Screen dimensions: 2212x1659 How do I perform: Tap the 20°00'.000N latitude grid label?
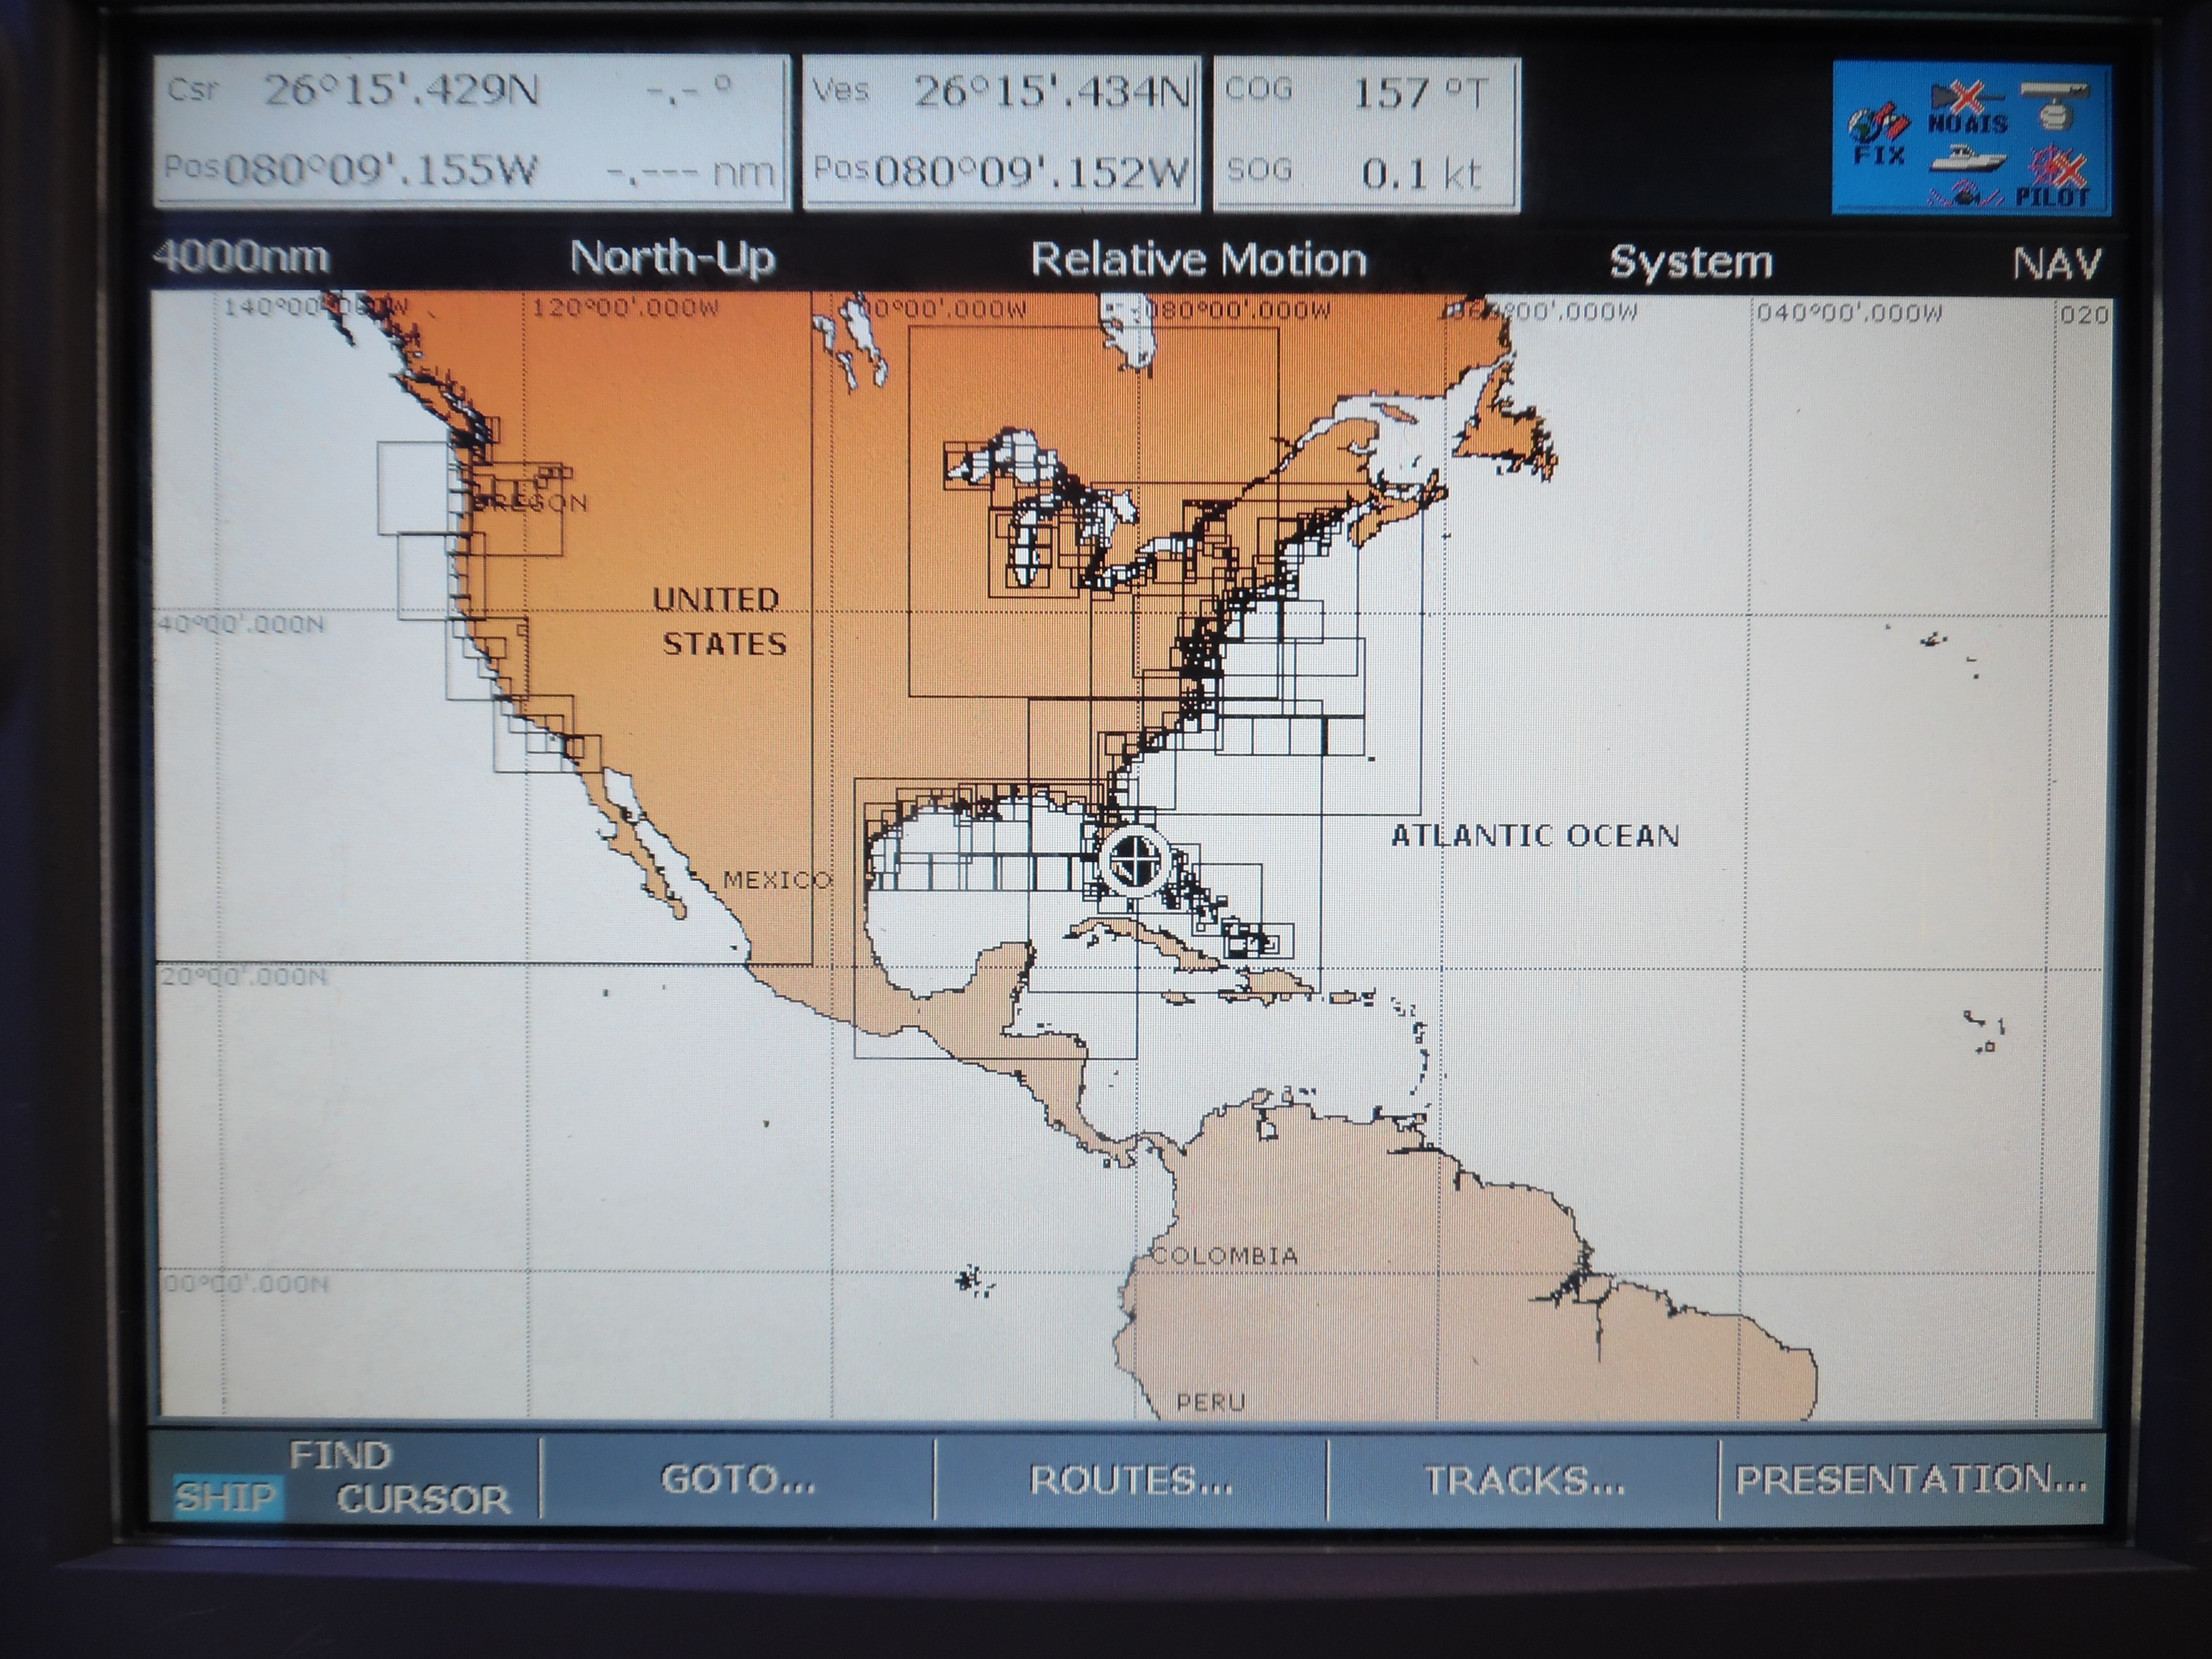244,976
